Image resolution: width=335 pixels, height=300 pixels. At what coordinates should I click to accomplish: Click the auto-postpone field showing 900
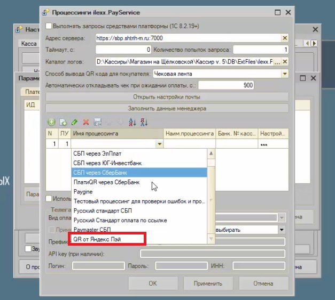coord(226,85)
